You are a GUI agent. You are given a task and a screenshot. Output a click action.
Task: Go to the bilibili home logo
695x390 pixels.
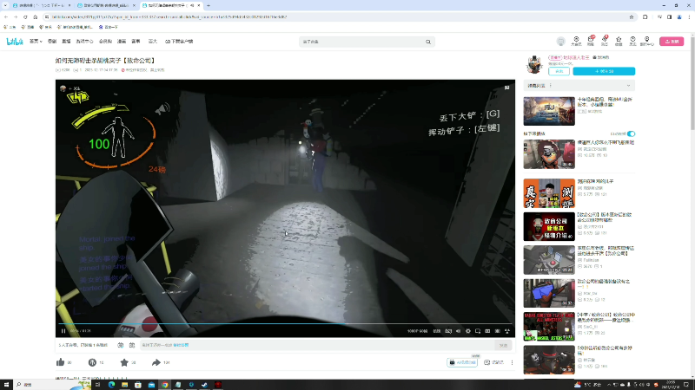pyautogui.click(x=15, y=42)
